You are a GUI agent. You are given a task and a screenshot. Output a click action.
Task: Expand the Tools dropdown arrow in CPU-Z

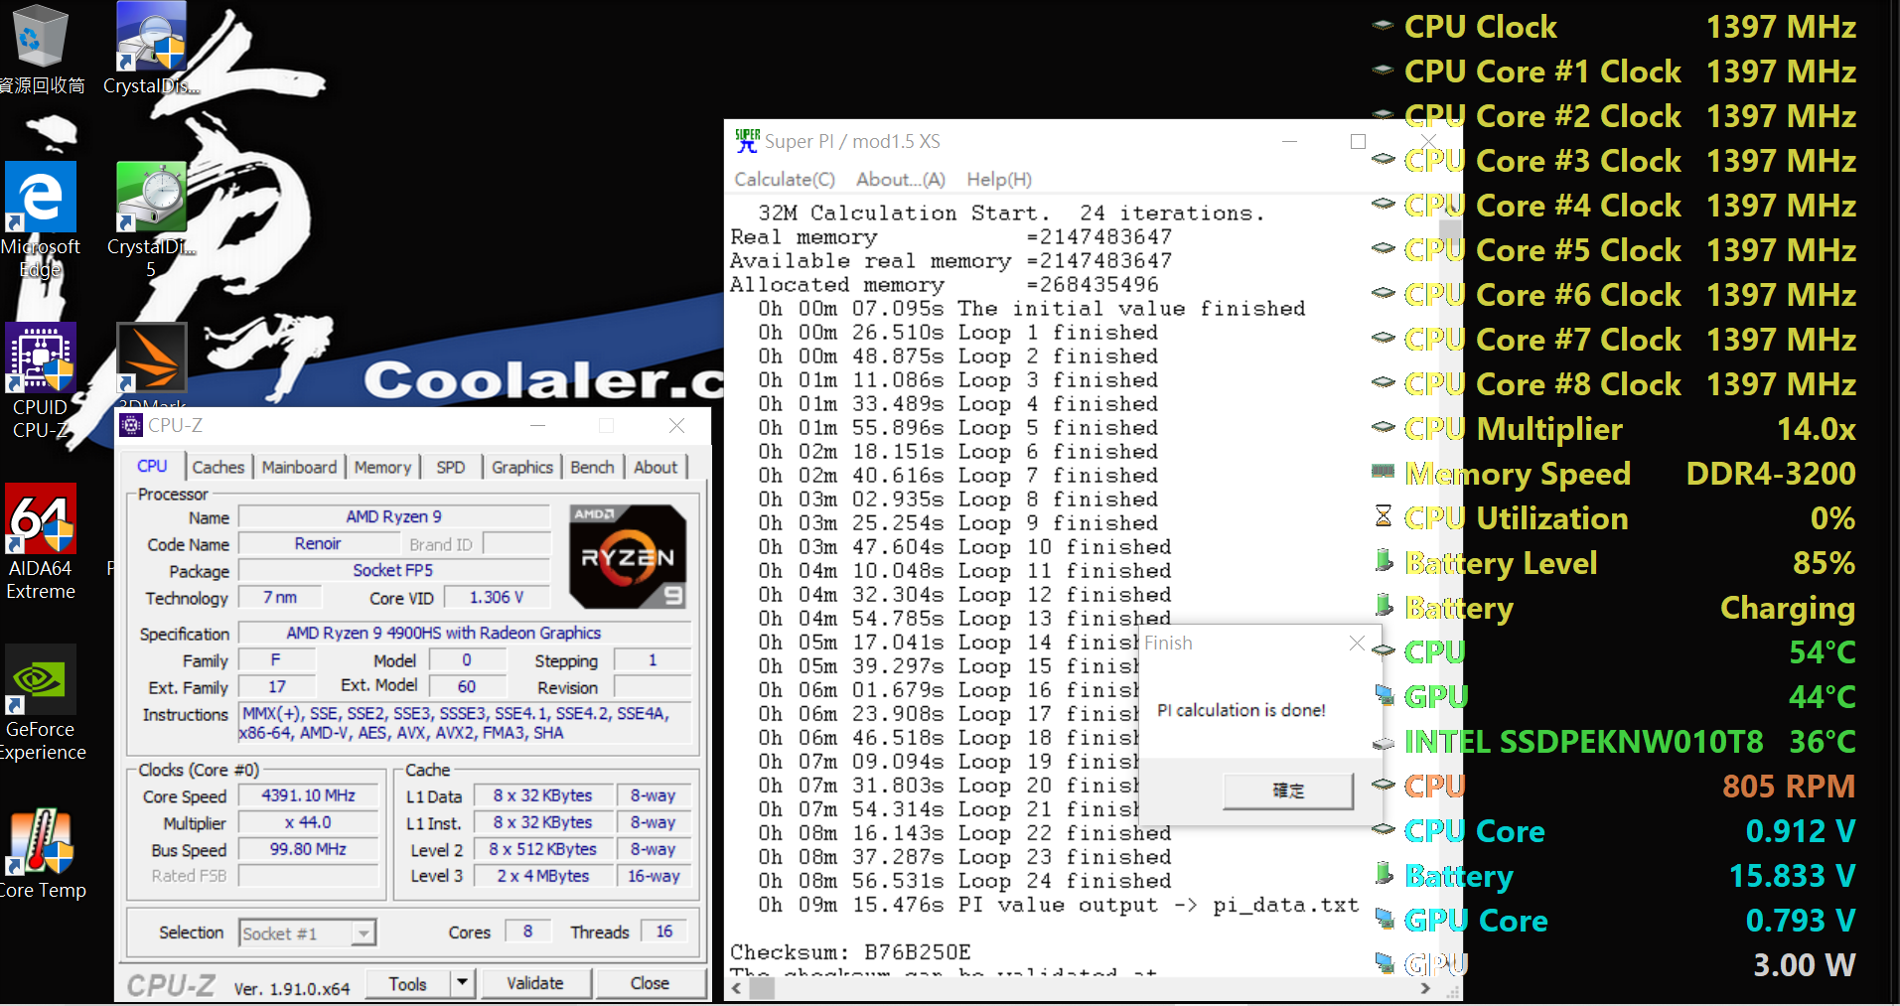click(x=462, y=983)
